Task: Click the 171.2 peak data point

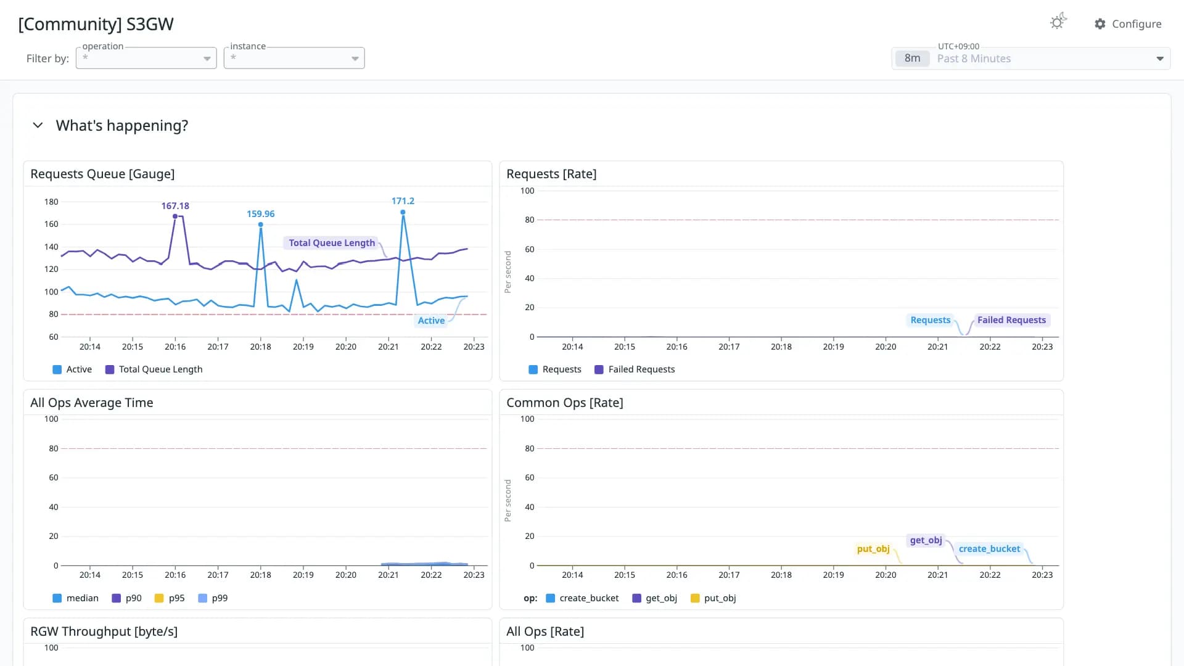Action: click(403, 212)
